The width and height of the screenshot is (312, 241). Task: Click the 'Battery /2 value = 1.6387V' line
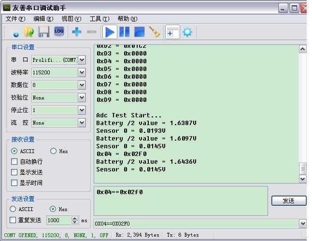pyautogui.click(x=146, y=123)
